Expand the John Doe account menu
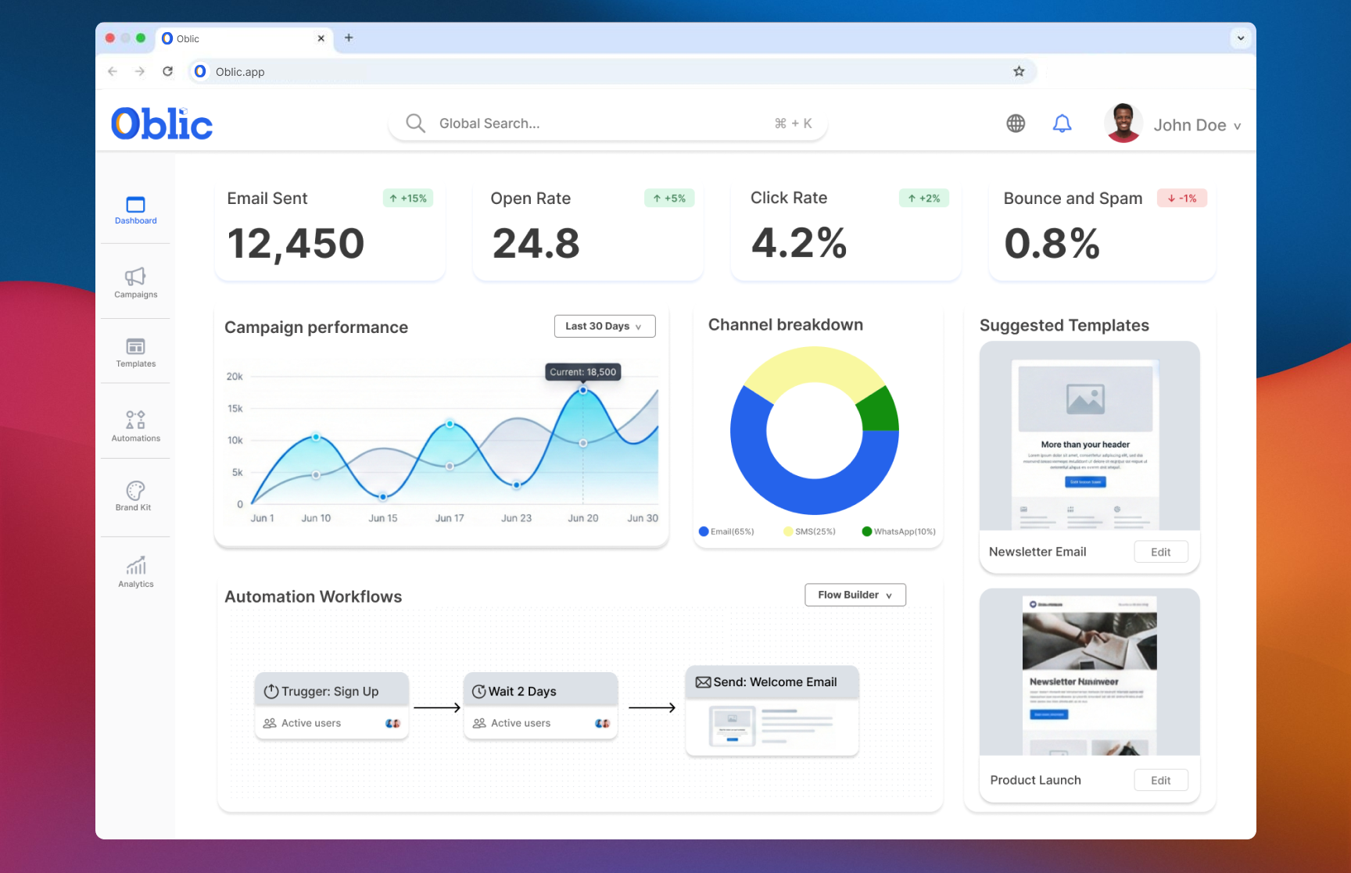 click(x=1195, y=125)
